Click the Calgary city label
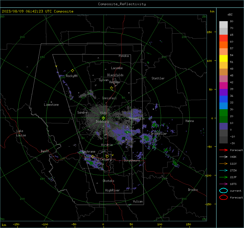 point(106,159)
